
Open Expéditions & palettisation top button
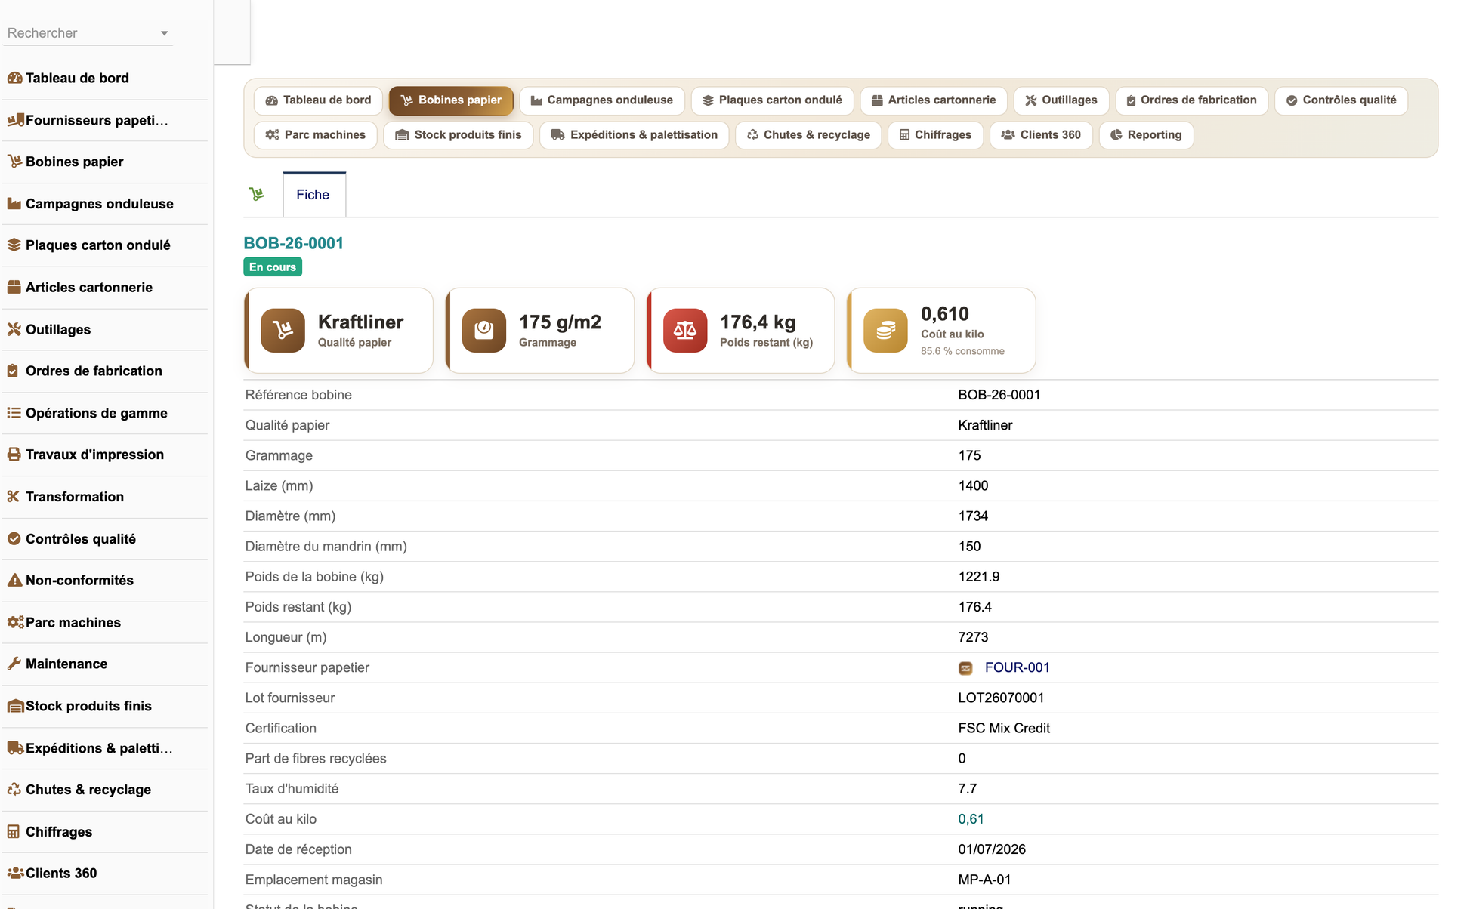pyautogui.click(x=635, y=135)
